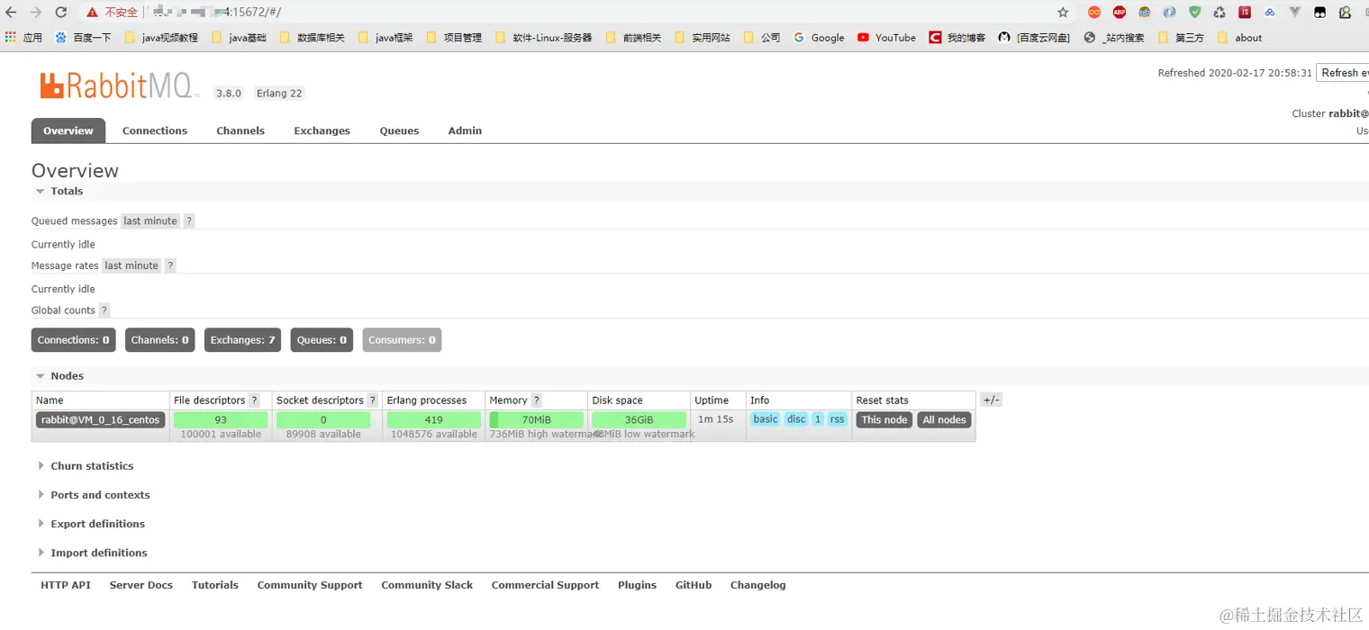Open the Global counts help question mark
1369x630 pixels.
[x=104, y=310]
